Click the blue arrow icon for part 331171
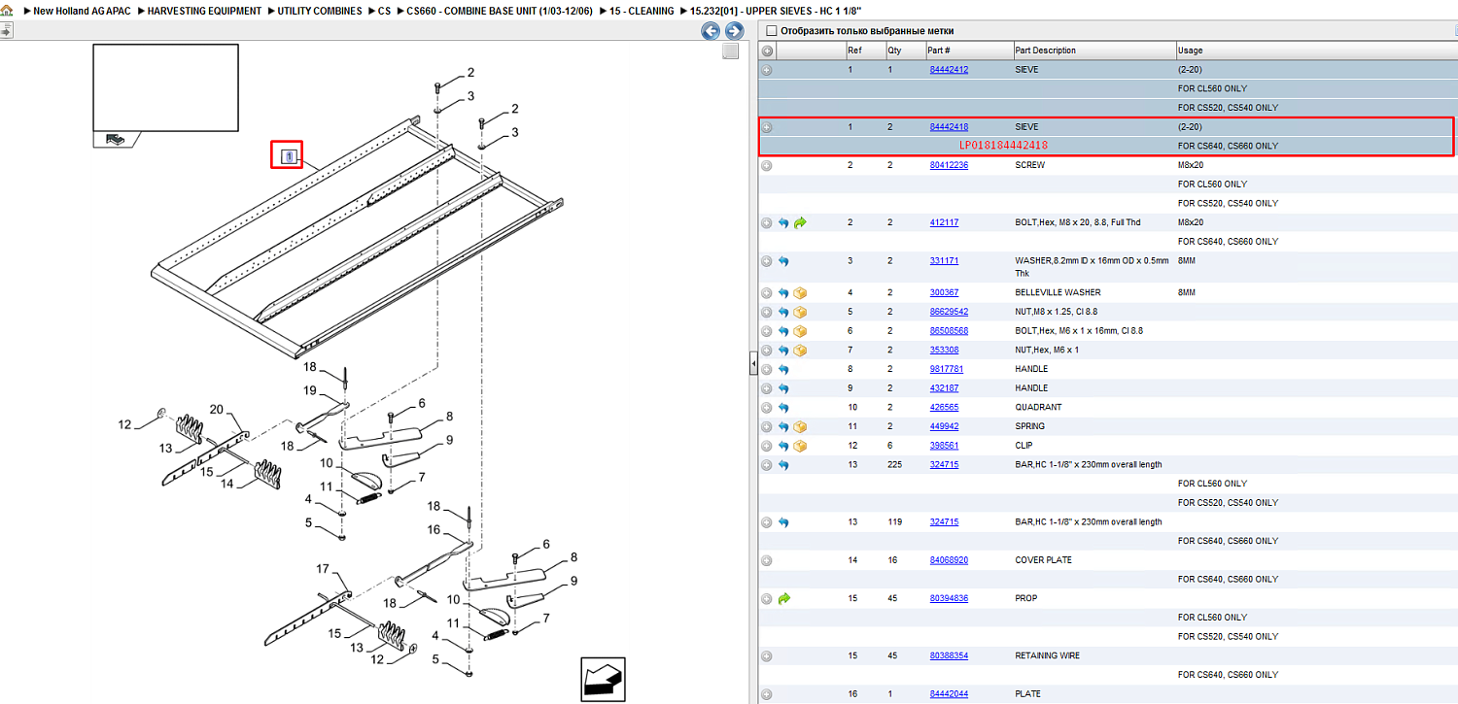 click(783, 261)
